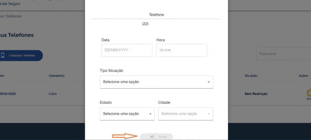Select the Ações column header

(x=304, y=76)
